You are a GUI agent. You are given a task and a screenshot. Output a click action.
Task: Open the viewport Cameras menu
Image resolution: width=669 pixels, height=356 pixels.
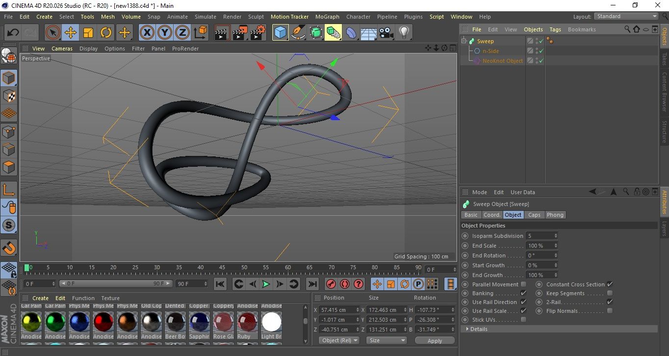pyautogui.click(x=62, y=49)
